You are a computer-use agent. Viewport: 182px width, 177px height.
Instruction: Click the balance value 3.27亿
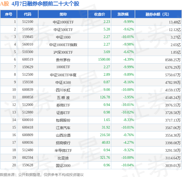tap(175, 37)
